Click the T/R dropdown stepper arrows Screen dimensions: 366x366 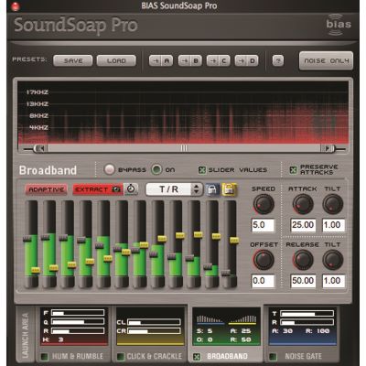point(197,189)
